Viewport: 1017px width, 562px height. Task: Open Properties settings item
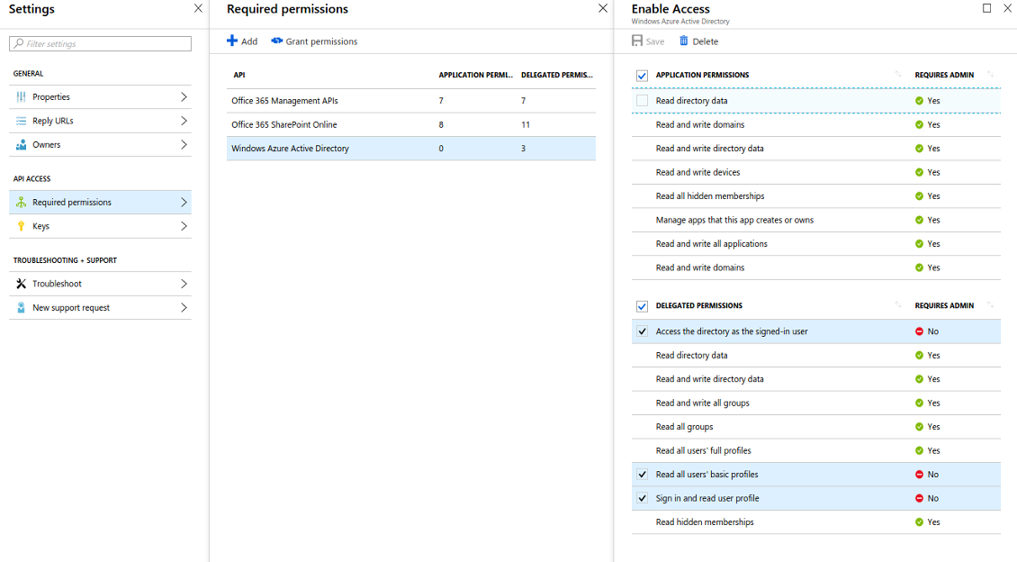coord(100,96)
